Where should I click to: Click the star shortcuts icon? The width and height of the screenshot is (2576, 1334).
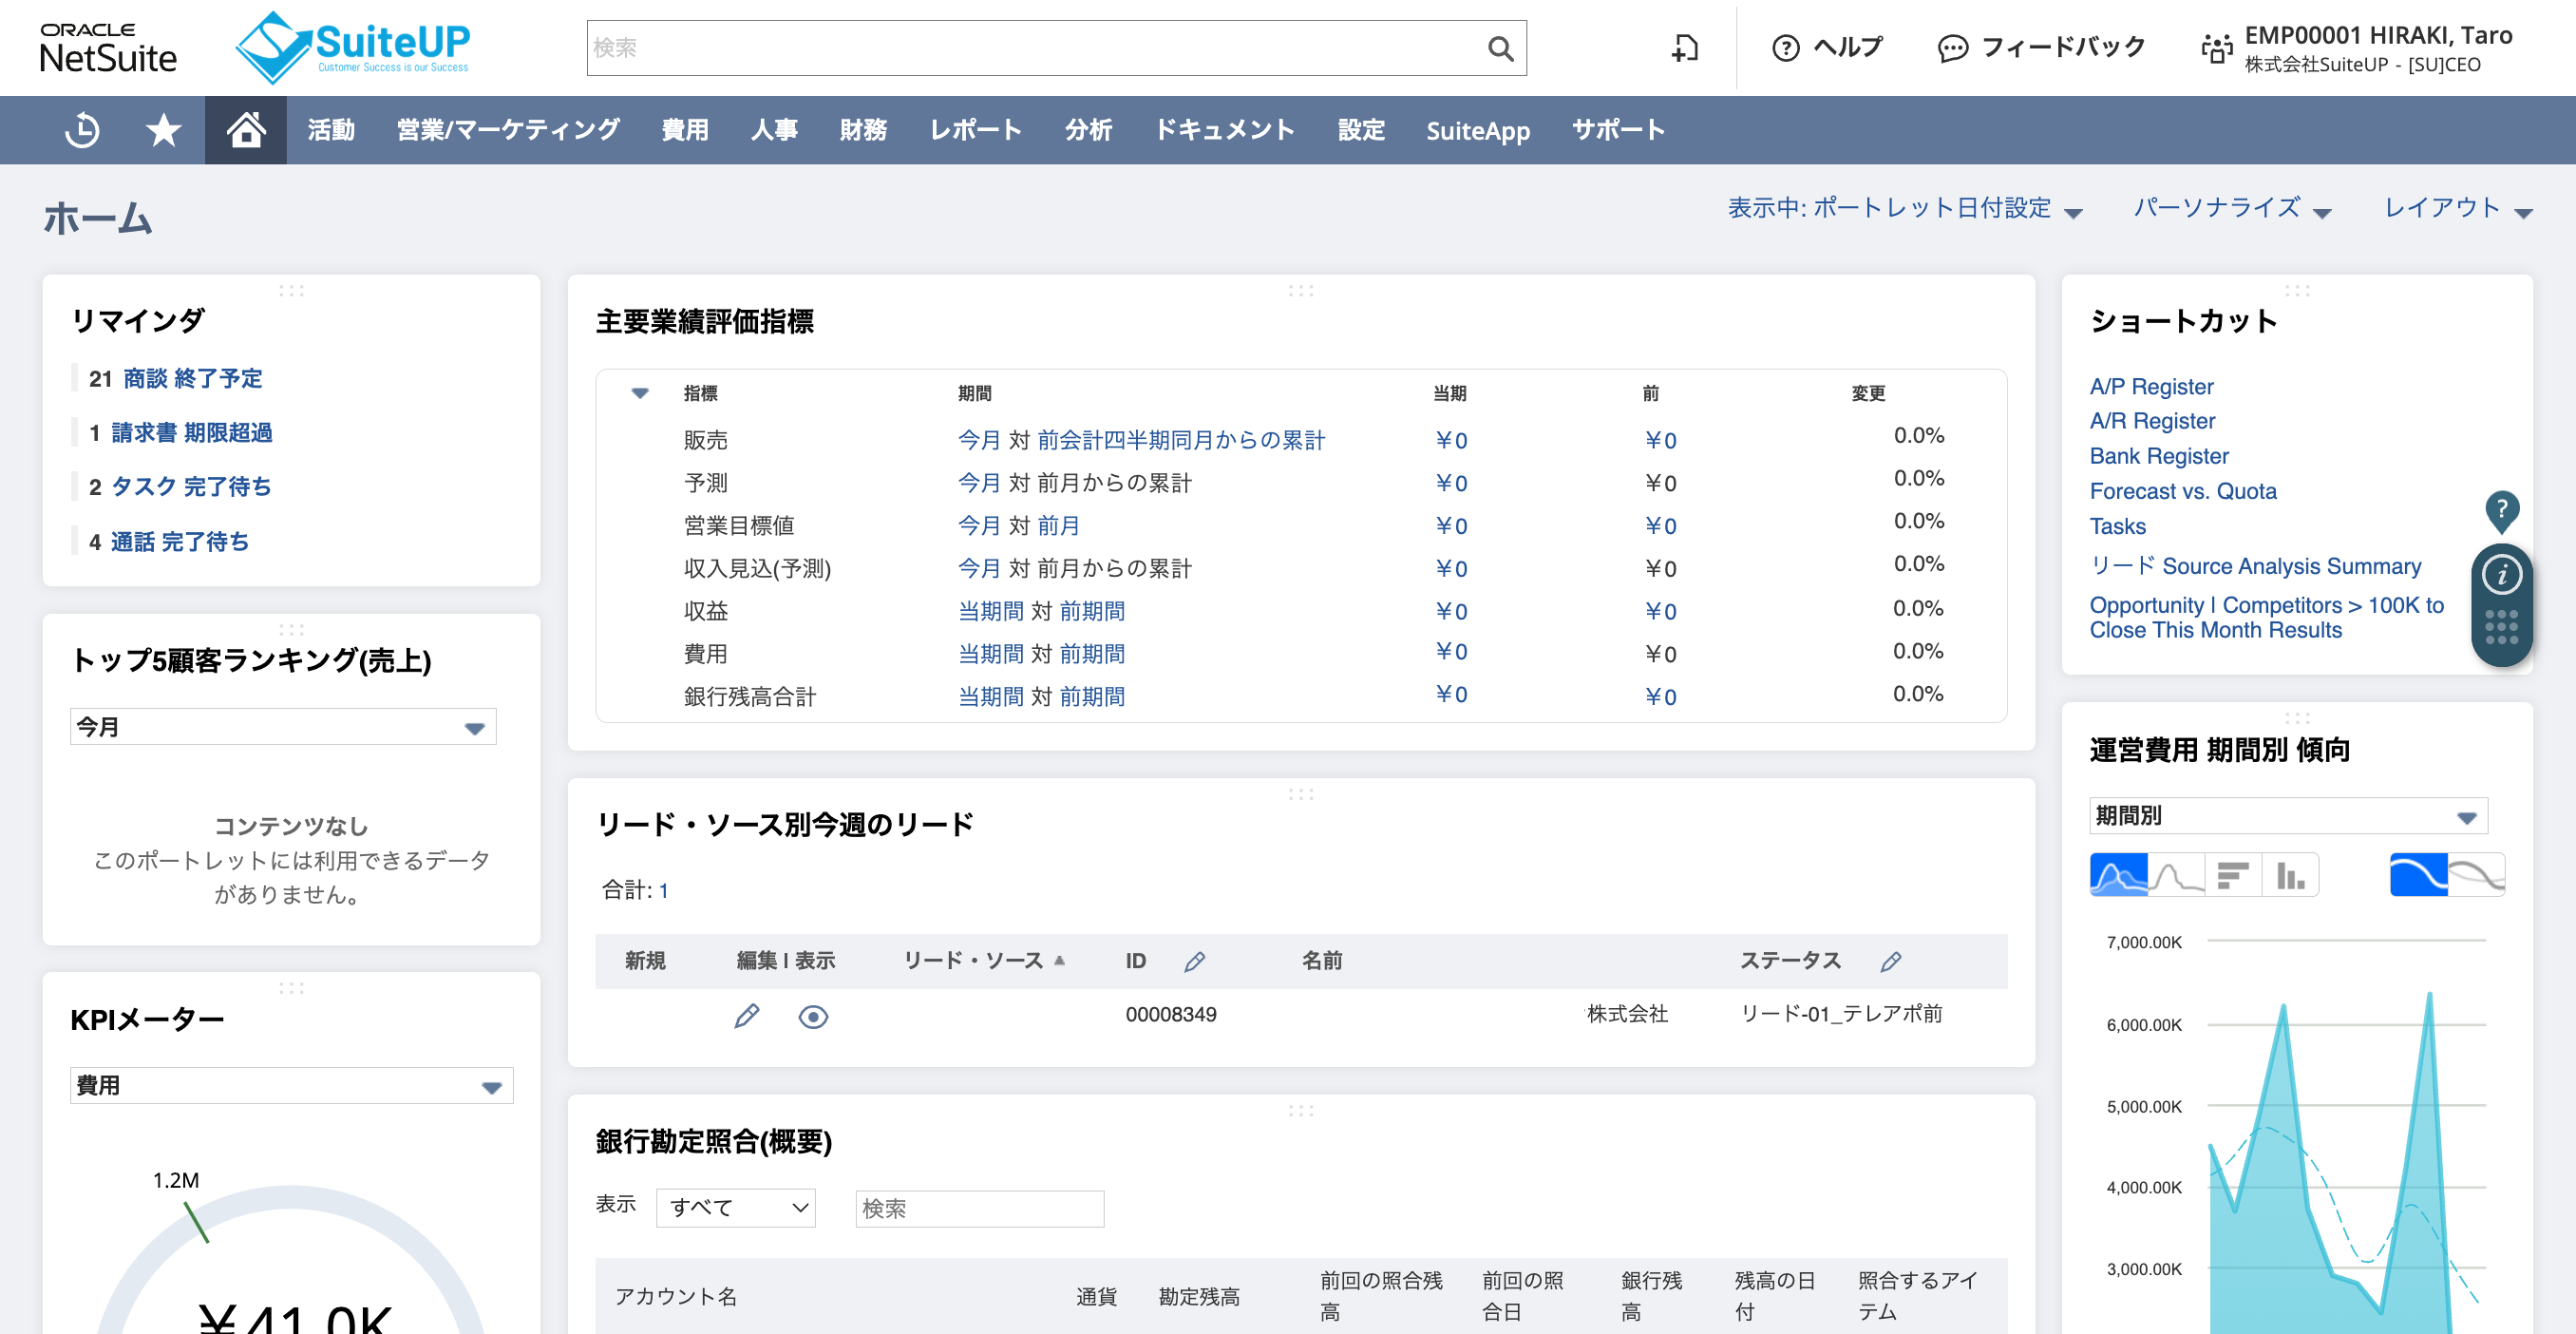tap(163, 129)
